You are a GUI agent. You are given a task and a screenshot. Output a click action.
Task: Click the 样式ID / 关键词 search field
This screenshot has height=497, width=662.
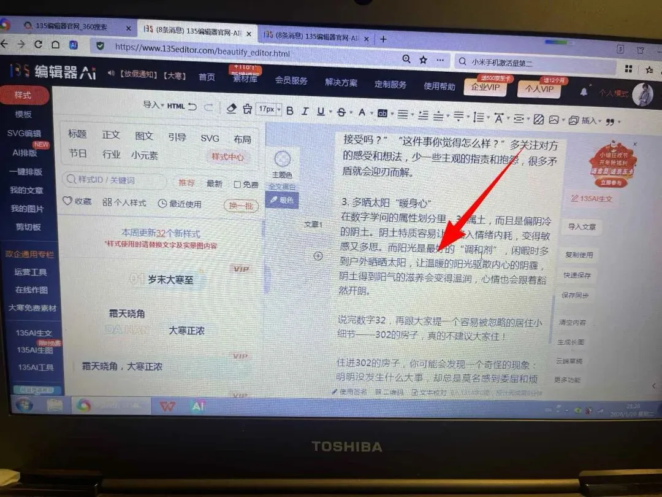[114, 180]
